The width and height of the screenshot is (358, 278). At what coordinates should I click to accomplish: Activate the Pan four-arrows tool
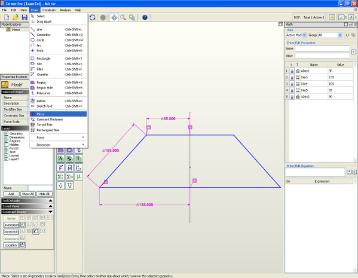[x=114, y=17]
